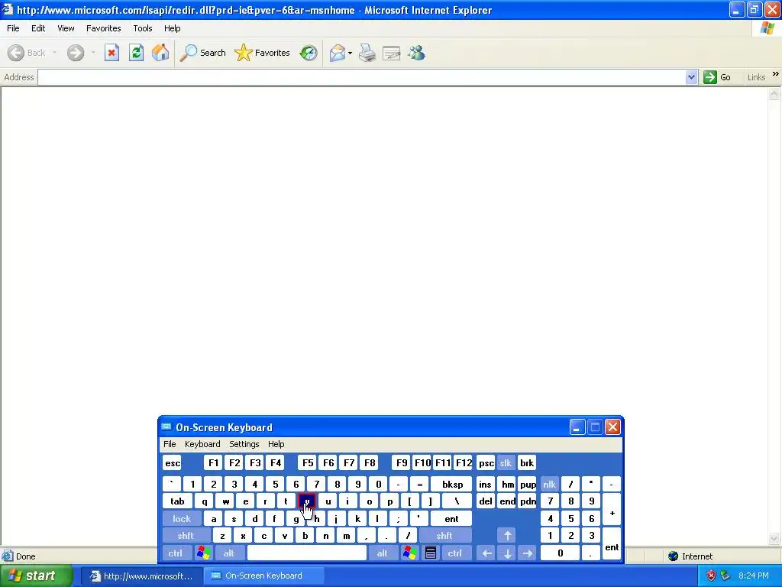Click the esc key on the keyboard

click(173, 462)
